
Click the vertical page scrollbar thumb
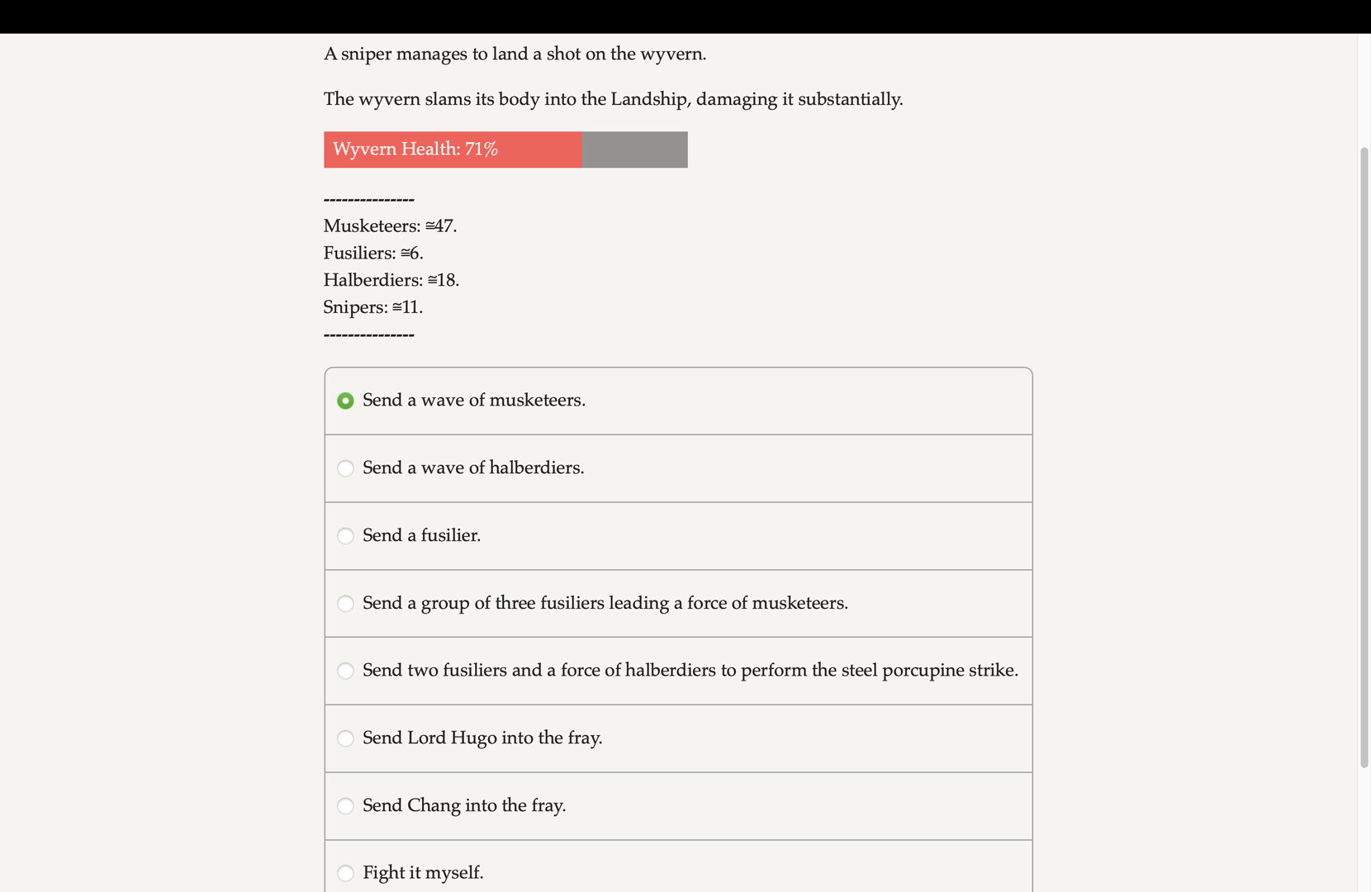click(x=1364, y=458)
